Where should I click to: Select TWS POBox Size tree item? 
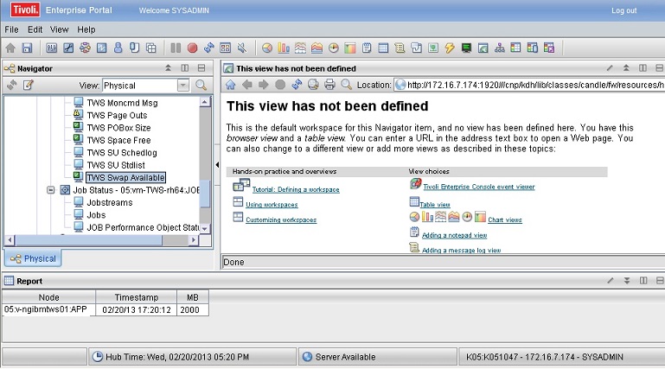pos(118,128)
